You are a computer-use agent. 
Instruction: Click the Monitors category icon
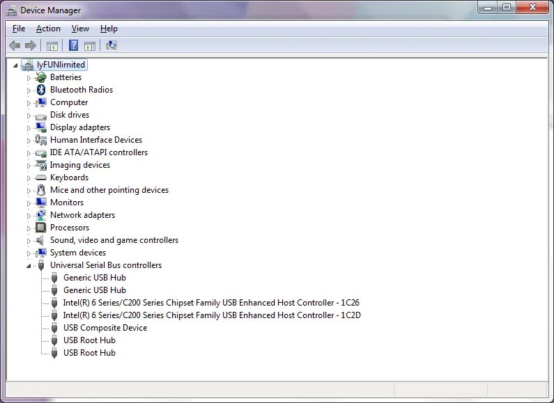[x=41, y=203]
